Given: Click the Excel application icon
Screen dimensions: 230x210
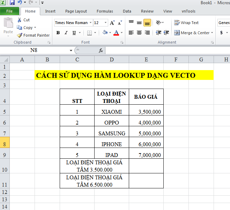Looking at the screenshot, I should (3, 2).
